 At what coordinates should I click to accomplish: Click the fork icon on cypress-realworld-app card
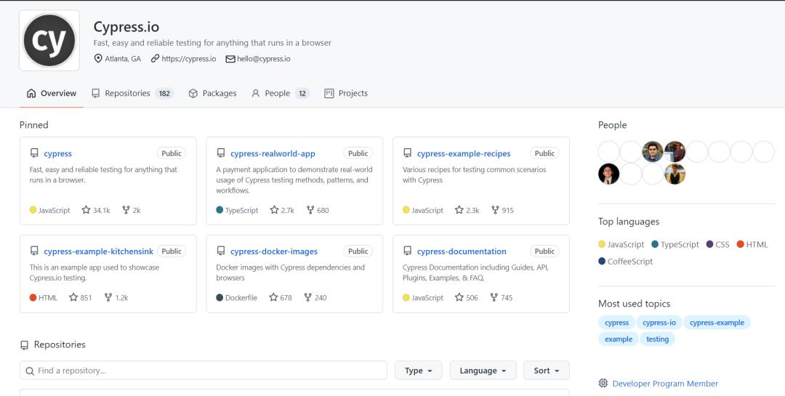(310, 210)
